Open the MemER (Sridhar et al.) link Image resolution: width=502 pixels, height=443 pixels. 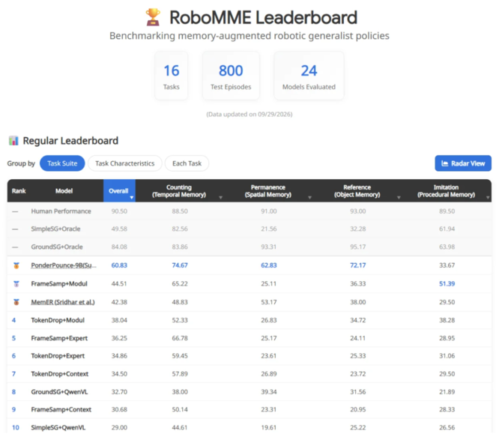click(x=63, y=302)
